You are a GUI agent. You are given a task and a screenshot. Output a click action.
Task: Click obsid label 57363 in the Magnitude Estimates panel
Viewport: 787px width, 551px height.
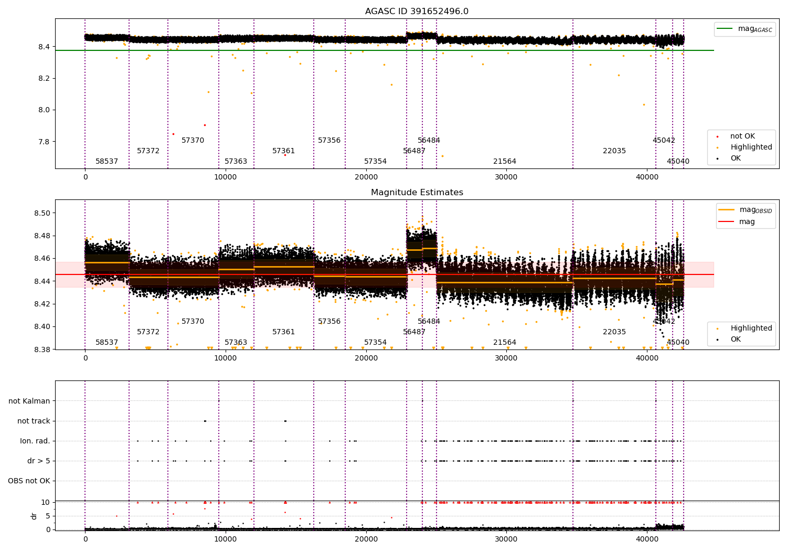236,343
